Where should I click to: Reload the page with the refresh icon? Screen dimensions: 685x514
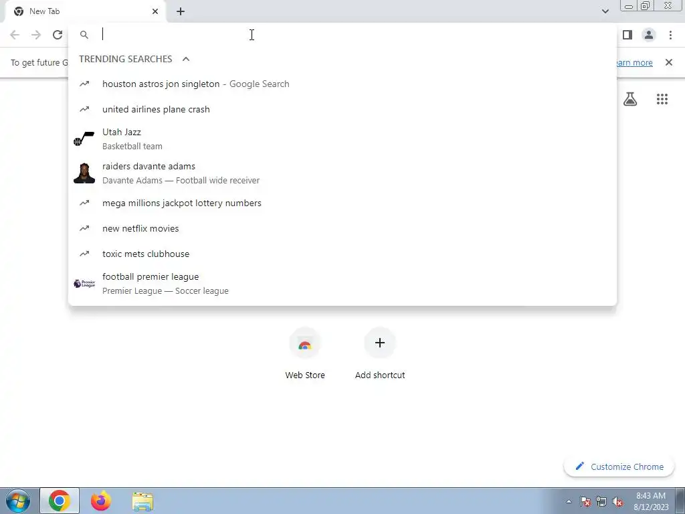(58, 35)
